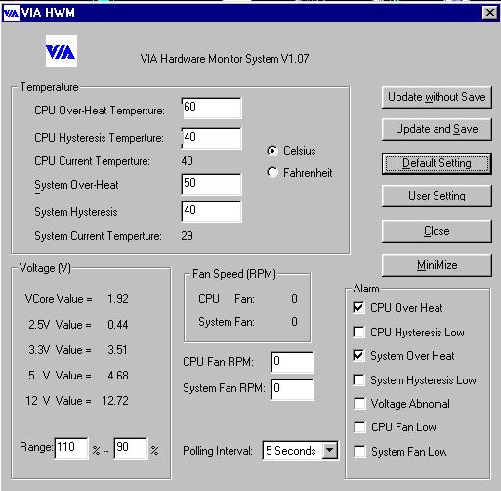Check the CPU Fan Low alarm
The width and height of the screenshot is (501, 491).
359,426
